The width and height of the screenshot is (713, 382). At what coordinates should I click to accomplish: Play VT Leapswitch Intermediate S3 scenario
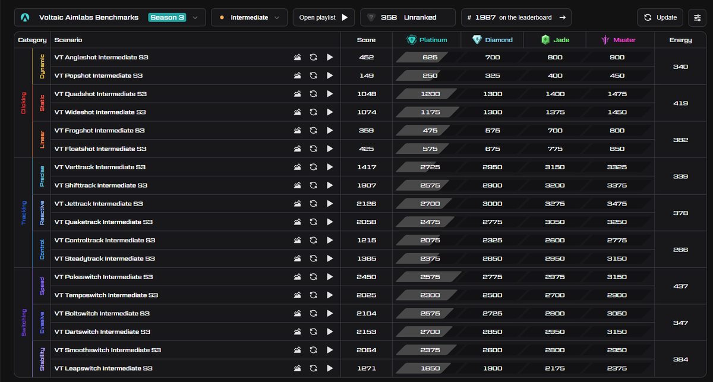point(330,368)
